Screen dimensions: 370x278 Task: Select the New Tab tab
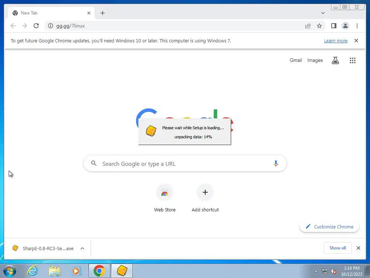[x=51, y=13]
